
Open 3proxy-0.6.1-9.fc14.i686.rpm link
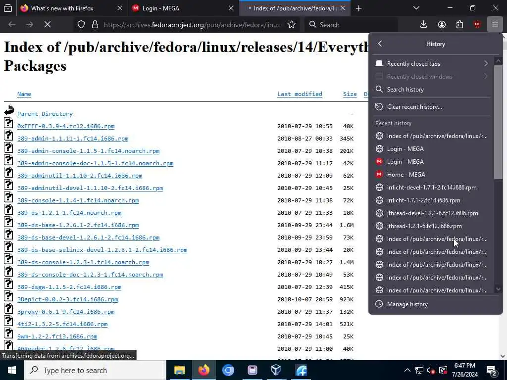66,312
